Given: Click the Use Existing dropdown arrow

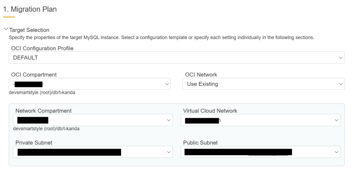Looking at the screenshot, I should (340, 84).
